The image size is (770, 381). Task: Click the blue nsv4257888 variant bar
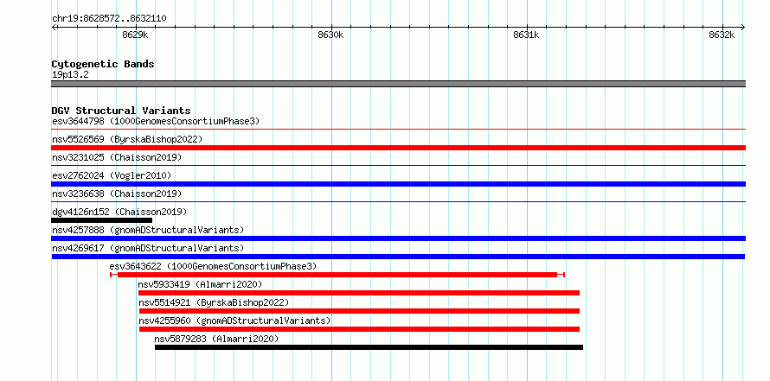coord(398,238)
